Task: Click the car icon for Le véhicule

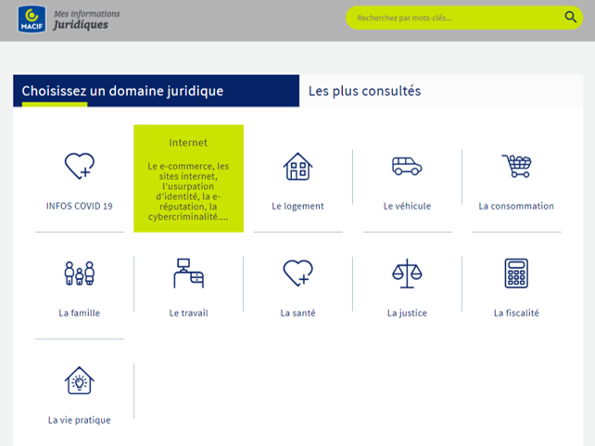Action: [x=407, y=167]
